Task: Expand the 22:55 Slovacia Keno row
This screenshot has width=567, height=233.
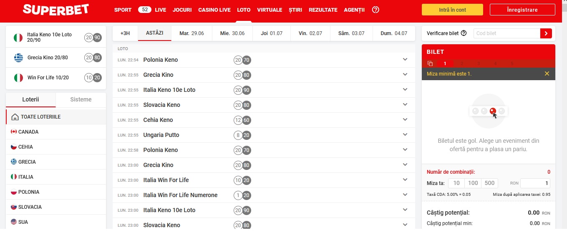Action: (405, 104)
